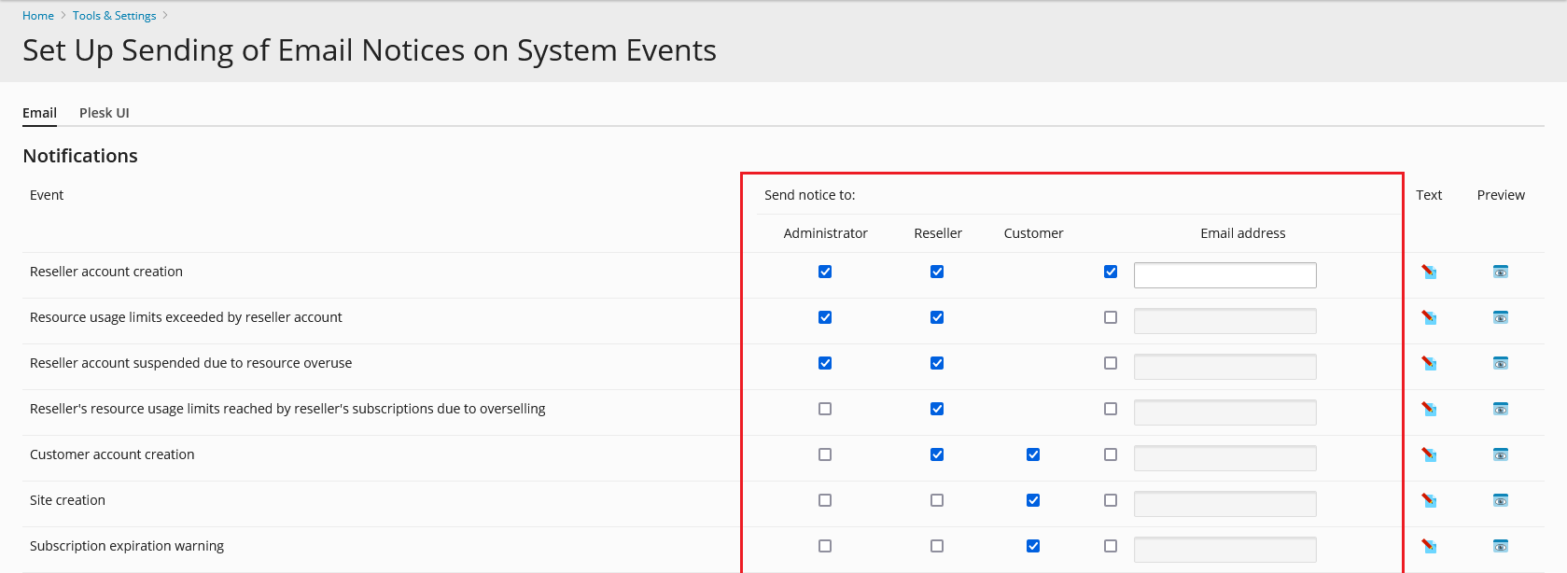Enable email address checkbox for Customer account creation
Viewport: 1567px width, 573px height.
[x=1111, y=454]
